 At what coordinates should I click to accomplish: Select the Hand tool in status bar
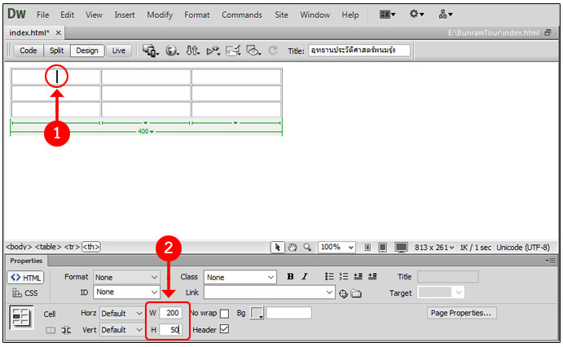pos(292,247)
